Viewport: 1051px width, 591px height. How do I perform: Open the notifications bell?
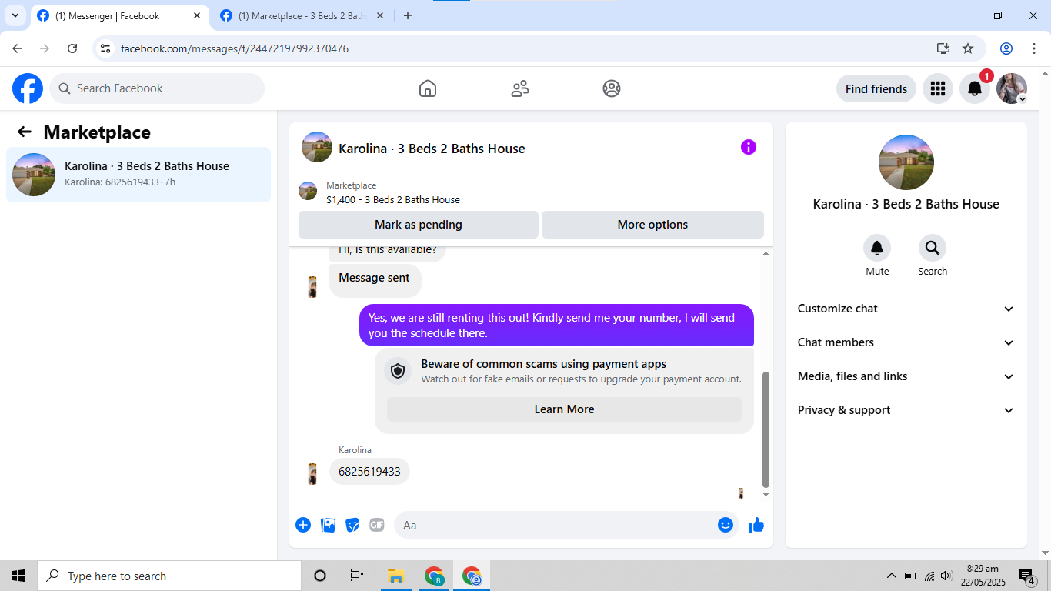[975, 88]
